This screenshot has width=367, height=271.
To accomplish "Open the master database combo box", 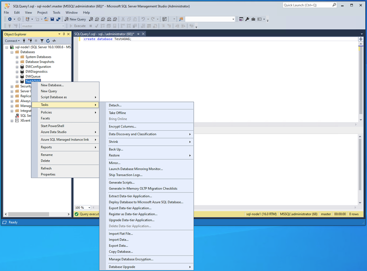I will (43, 26).
